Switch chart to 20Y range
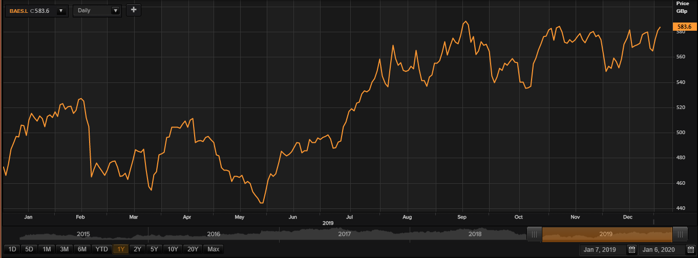Viewport: 698px width, 258px height. point(193,249)
